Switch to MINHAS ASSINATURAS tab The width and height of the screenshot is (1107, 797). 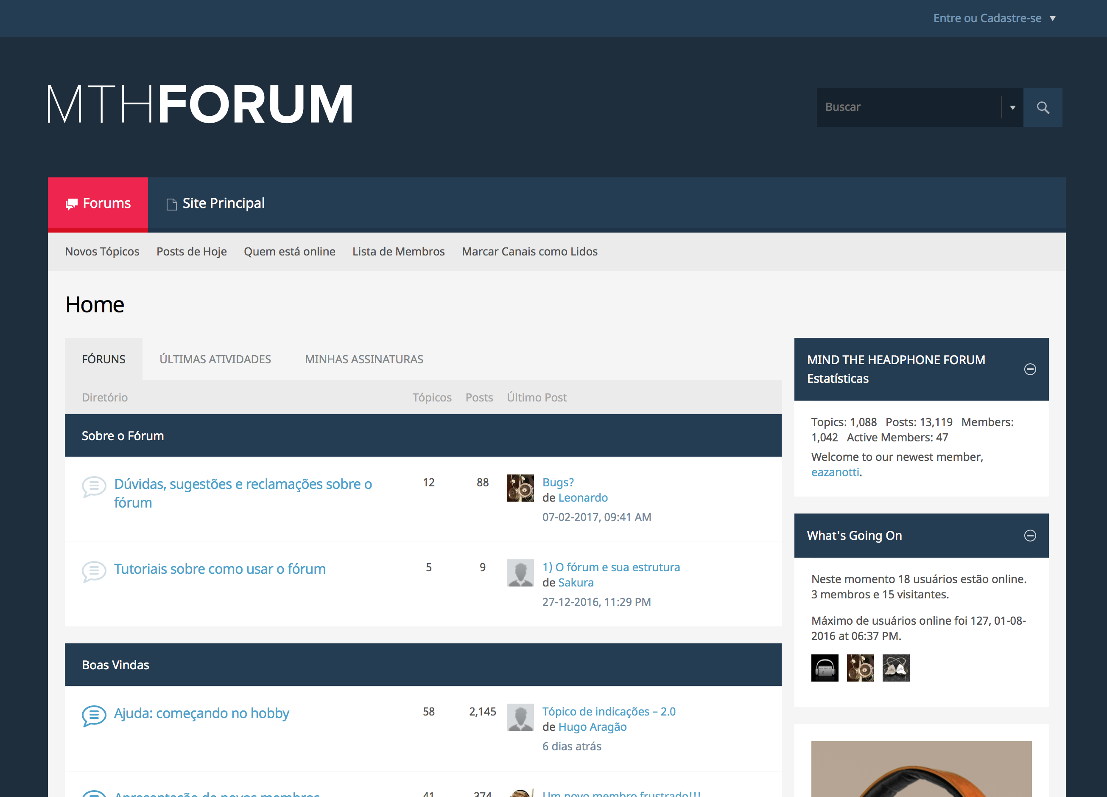364,359
